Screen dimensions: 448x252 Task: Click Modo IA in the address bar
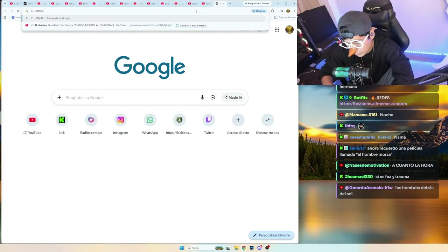[x=259, y=11]
